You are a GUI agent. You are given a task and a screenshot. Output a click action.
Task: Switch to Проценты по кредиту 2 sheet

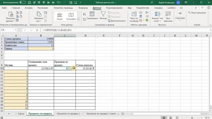(x=68, y=114)
